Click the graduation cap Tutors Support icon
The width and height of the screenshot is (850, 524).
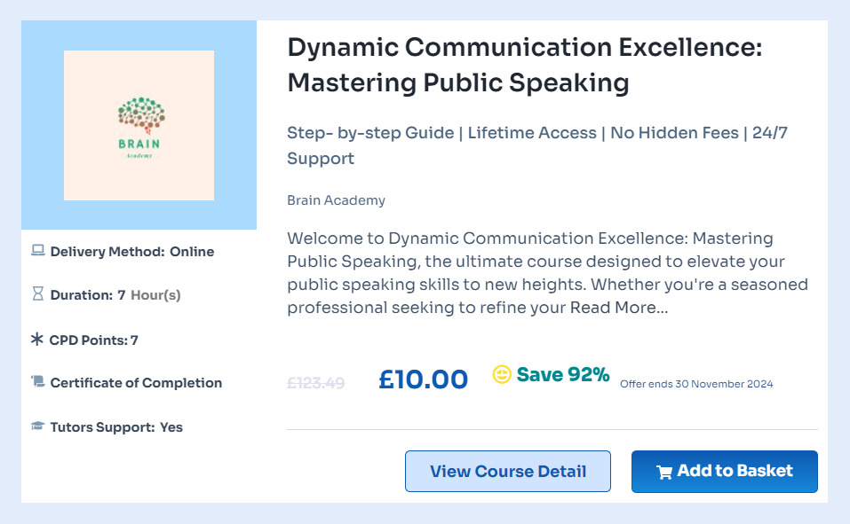[38, 426]
